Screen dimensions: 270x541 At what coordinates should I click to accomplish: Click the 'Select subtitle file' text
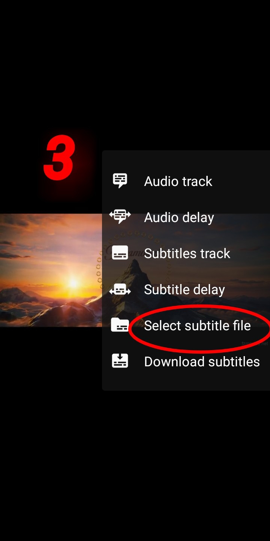coord(197,326)
